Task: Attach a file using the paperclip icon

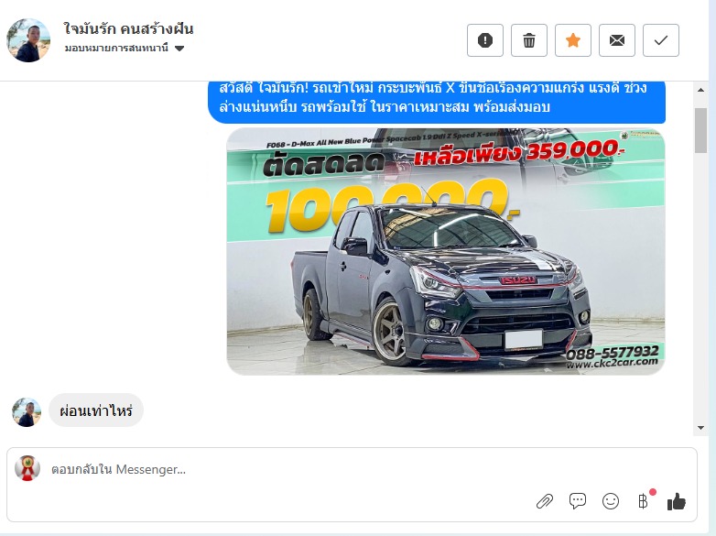Action: coord(544,501)
